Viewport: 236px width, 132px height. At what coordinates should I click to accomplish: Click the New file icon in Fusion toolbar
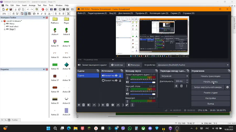tap(3, 9)
